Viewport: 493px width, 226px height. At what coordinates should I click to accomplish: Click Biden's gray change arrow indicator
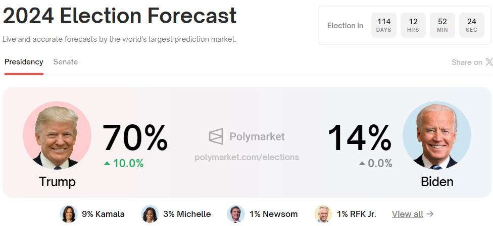pos(362,163)
